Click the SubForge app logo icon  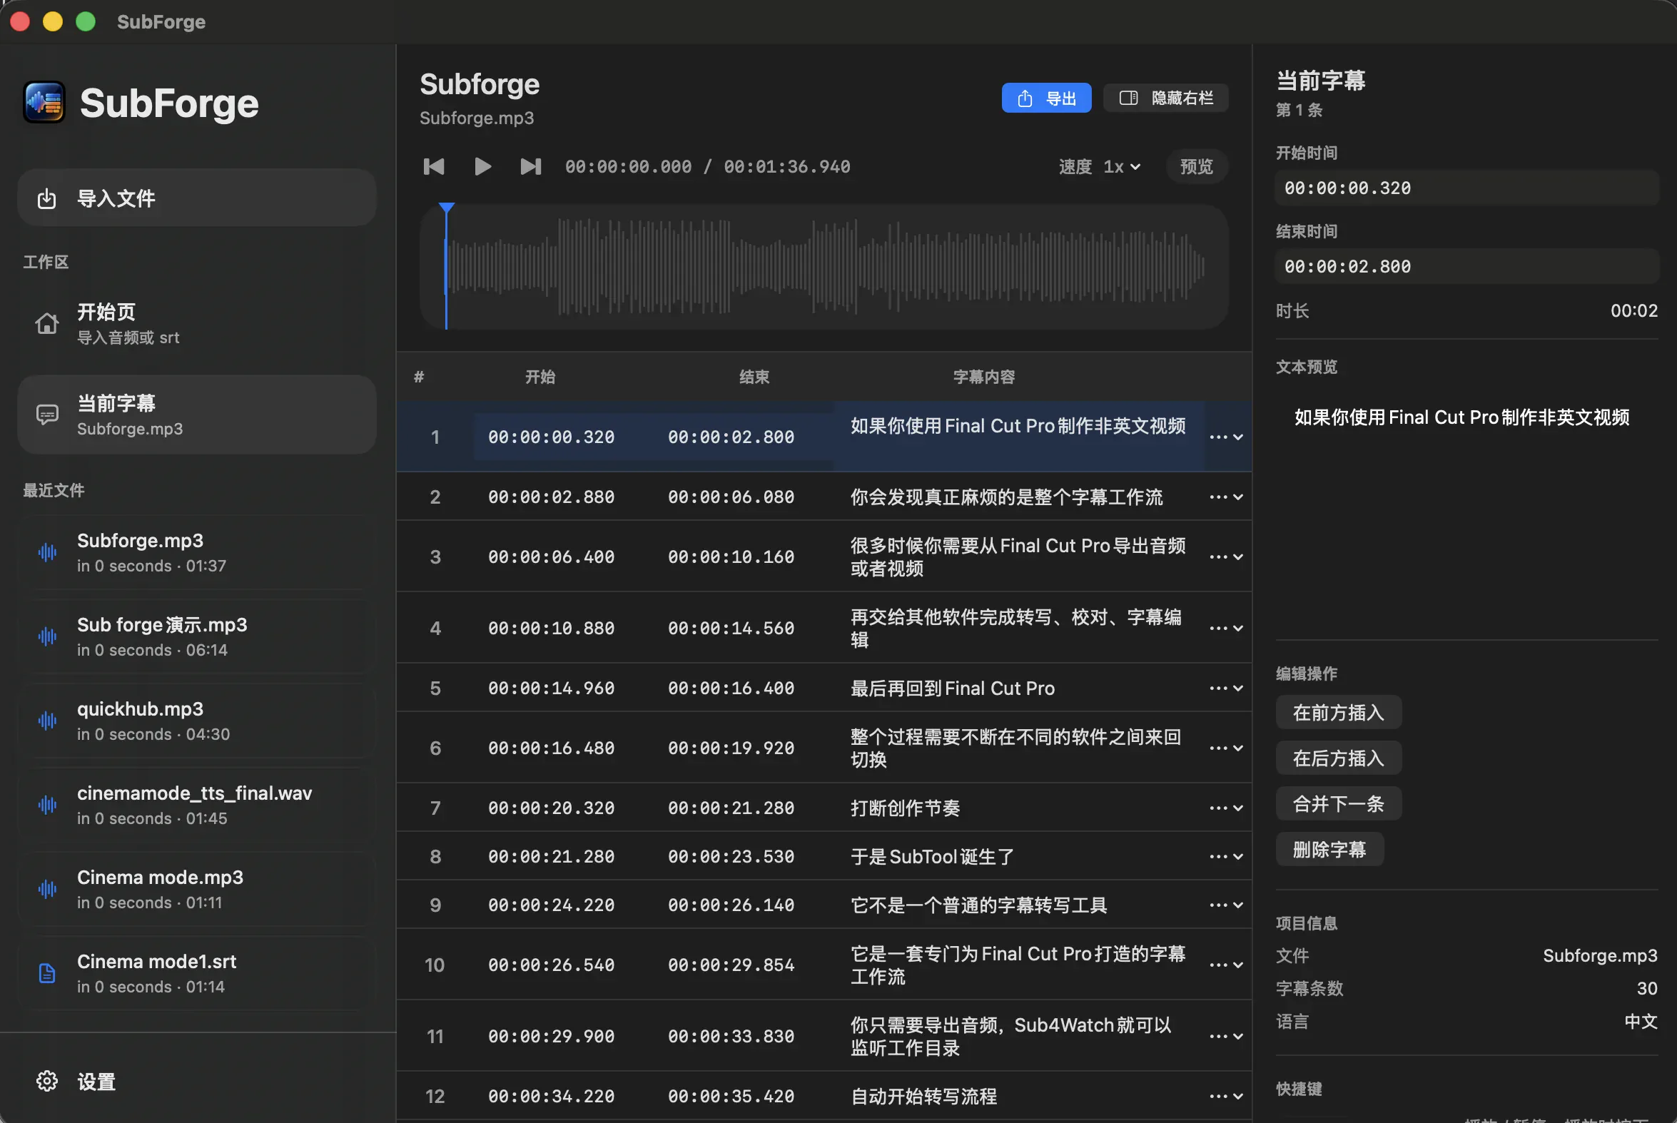point(44,103)
